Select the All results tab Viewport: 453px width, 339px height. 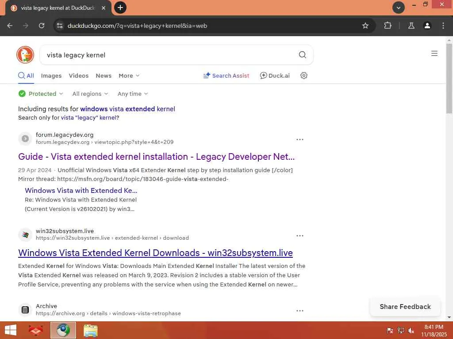click(x=26, y=75)
